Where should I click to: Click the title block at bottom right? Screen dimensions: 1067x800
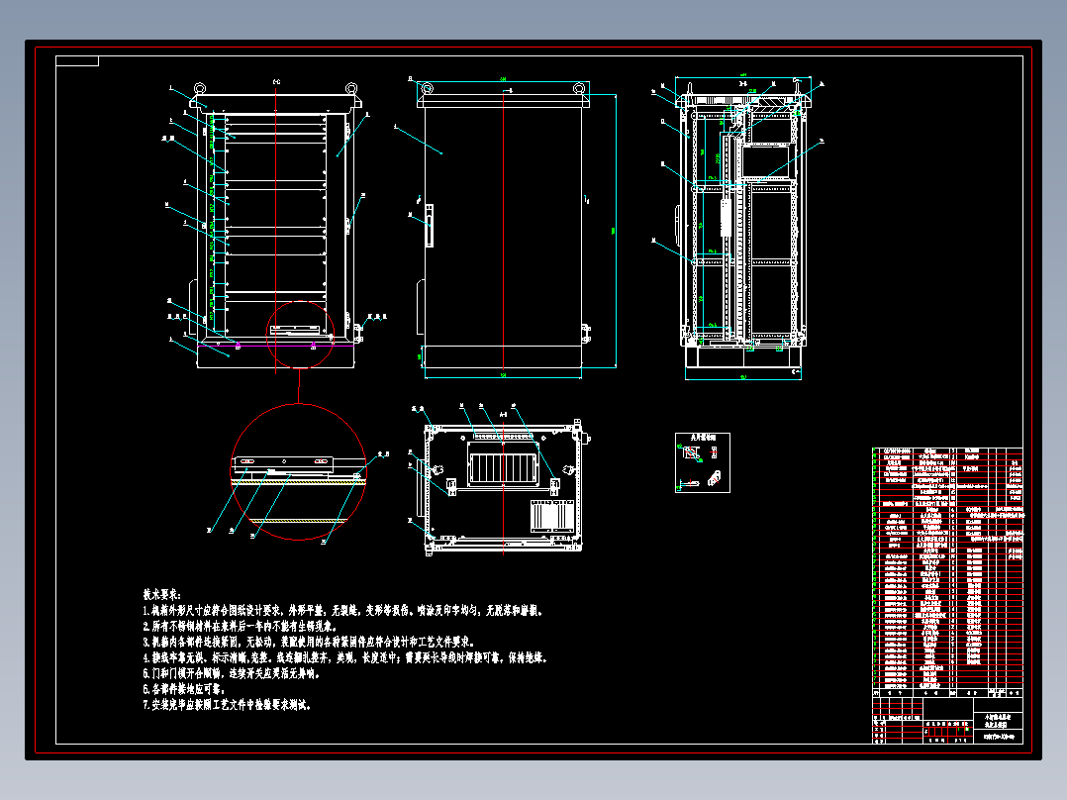[947, 719]
